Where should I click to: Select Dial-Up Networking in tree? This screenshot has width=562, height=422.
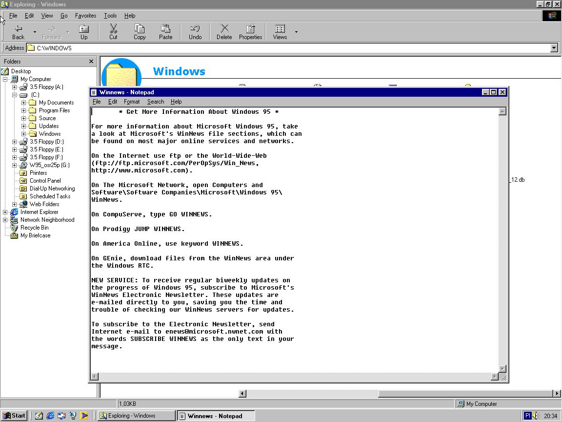click(x=52, y=189)
